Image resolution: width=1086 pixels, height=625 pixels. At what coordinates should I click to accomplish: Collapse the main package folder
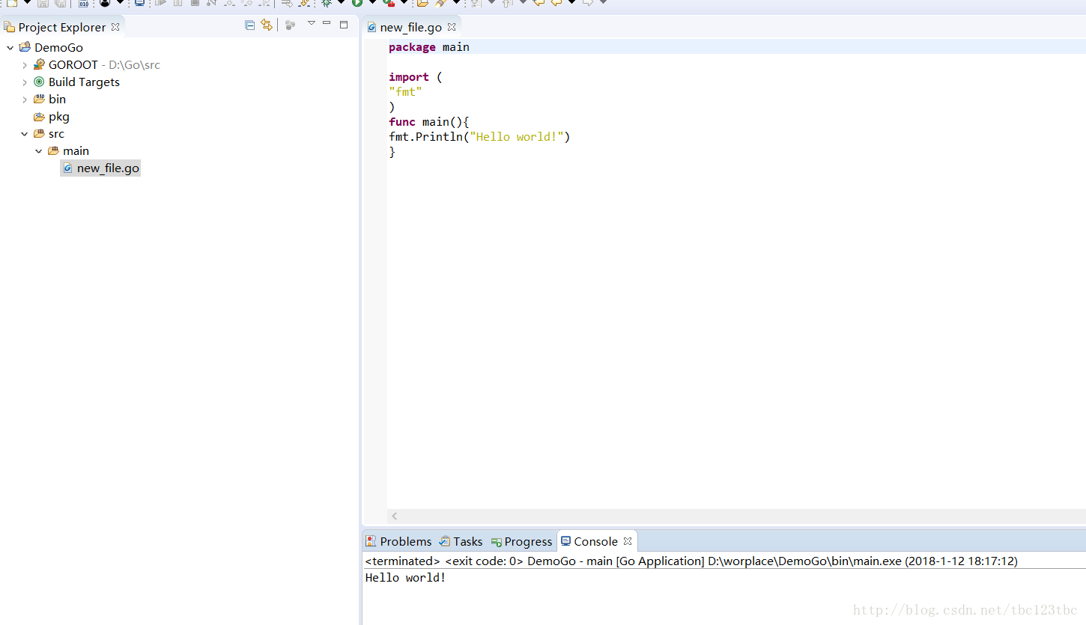pyautogui.click(x=39, y=151)
